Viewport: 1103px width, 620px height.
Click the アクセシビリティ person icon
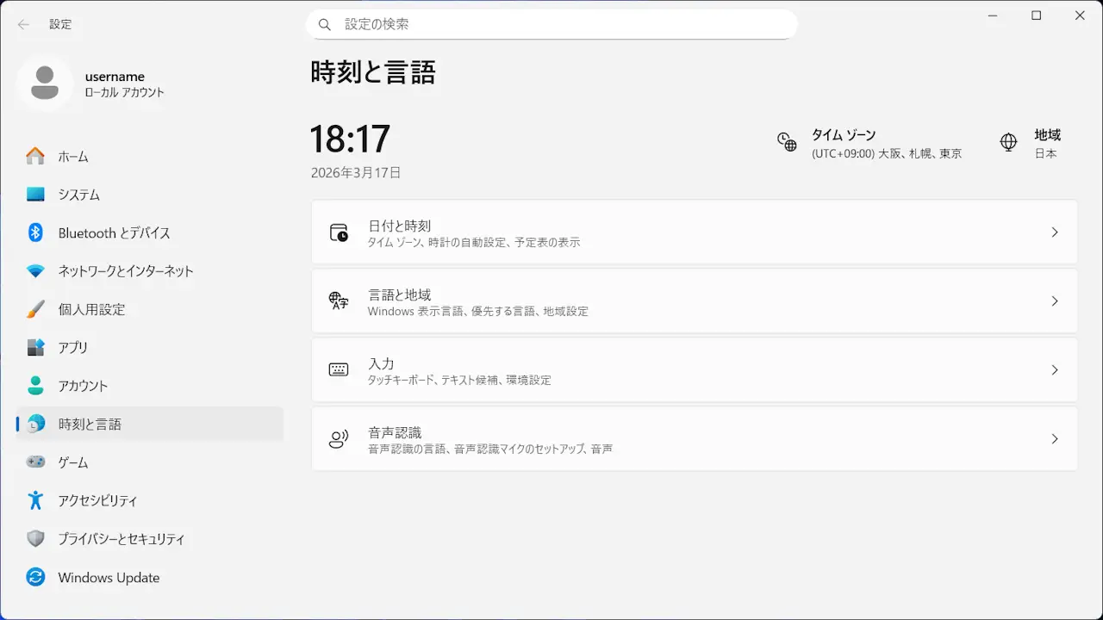coord(35,500)
